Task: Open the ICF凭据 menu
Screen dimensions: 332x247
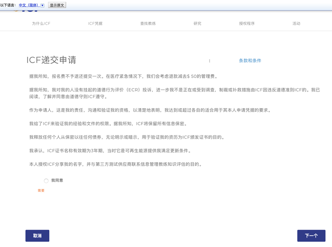Action: coord(95,23)
